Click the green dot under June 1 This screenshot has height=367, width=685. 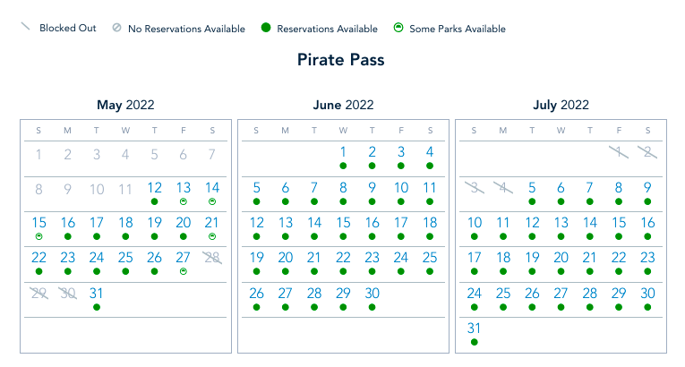[x=343, y=166]
